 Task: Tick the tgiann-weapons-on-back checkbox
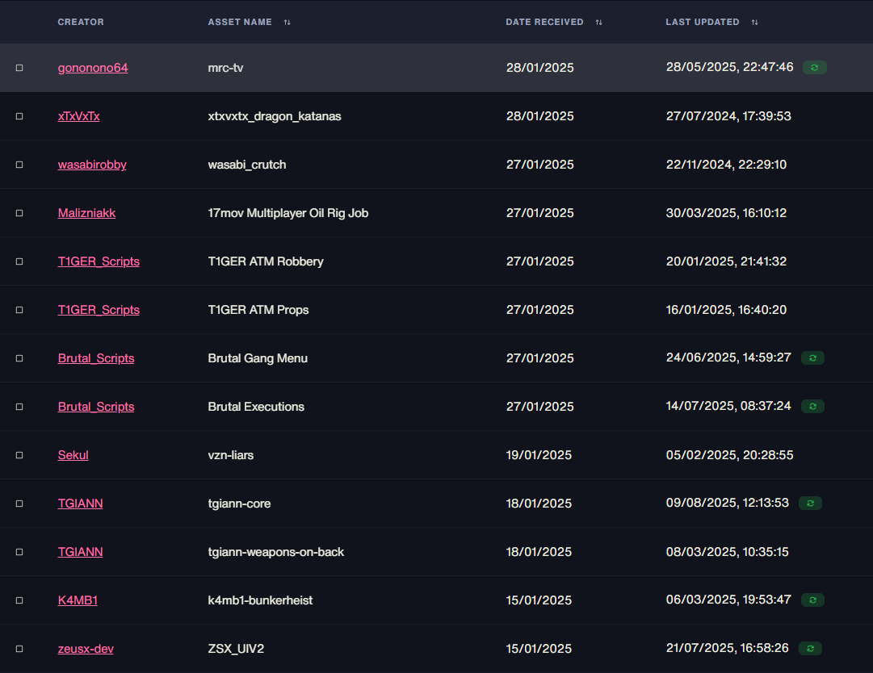[19, 552]
